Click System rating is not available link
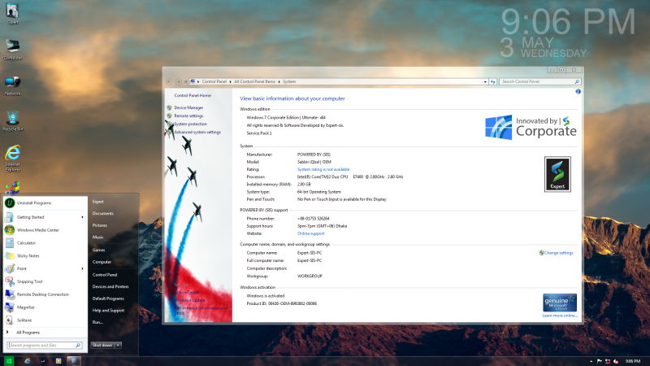Image resolution: width=650 pixels, height=366 pixels. tap(323, 169)
